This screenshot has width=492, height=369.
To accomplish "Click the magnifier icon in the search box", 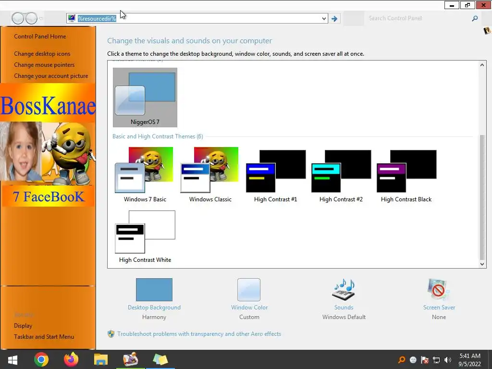I will coord(475,19).
